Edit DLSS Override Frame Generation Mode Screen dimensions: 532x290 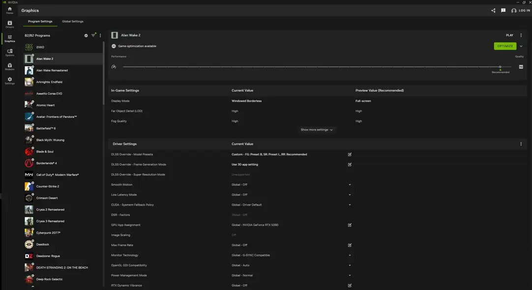pyautogui.click(x=350, y=165)
